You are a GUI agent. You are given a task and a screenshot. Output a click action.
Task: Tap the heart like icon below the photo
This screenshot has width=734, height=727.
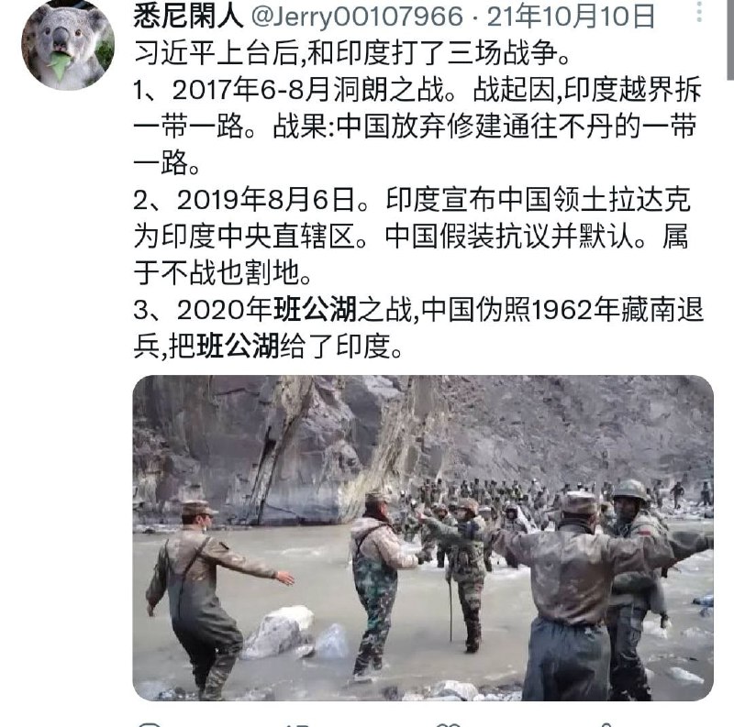[x=449, y=725]
